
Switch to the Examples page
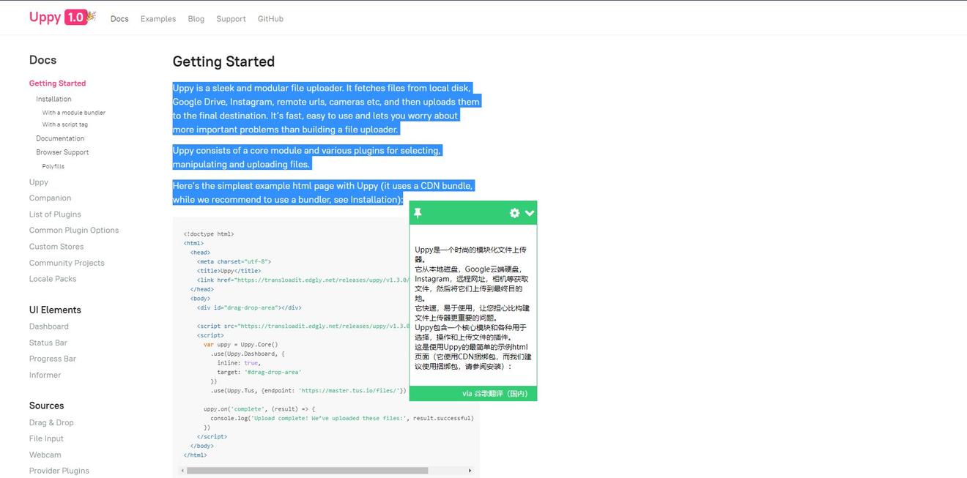(x=158, y=18)
